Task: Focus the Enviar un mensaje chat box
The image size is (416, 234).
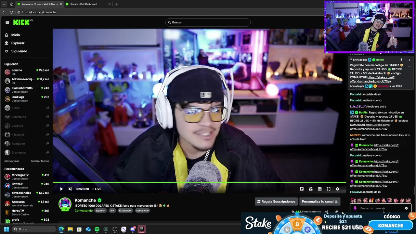Action: (x=381, y=208)
